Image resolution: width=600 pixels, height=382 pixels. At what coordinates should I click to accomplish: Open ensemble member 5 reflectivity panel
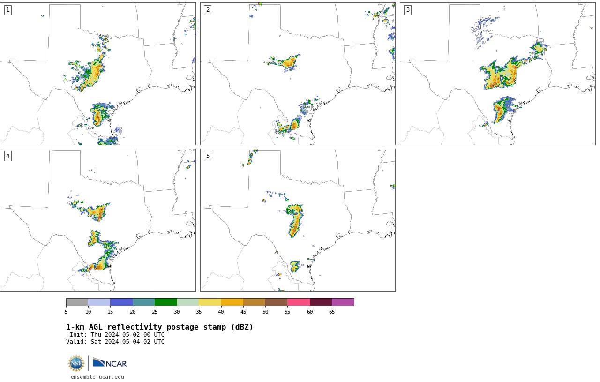[x=298, y=220]
